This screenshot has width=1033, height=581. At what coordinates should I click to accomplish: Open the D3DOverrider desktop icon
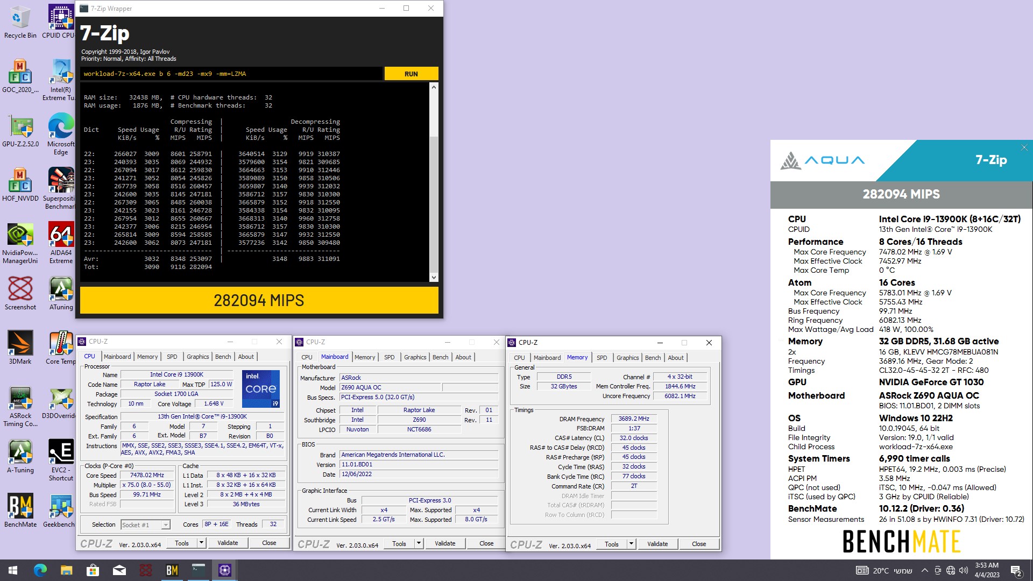[59, 402]
